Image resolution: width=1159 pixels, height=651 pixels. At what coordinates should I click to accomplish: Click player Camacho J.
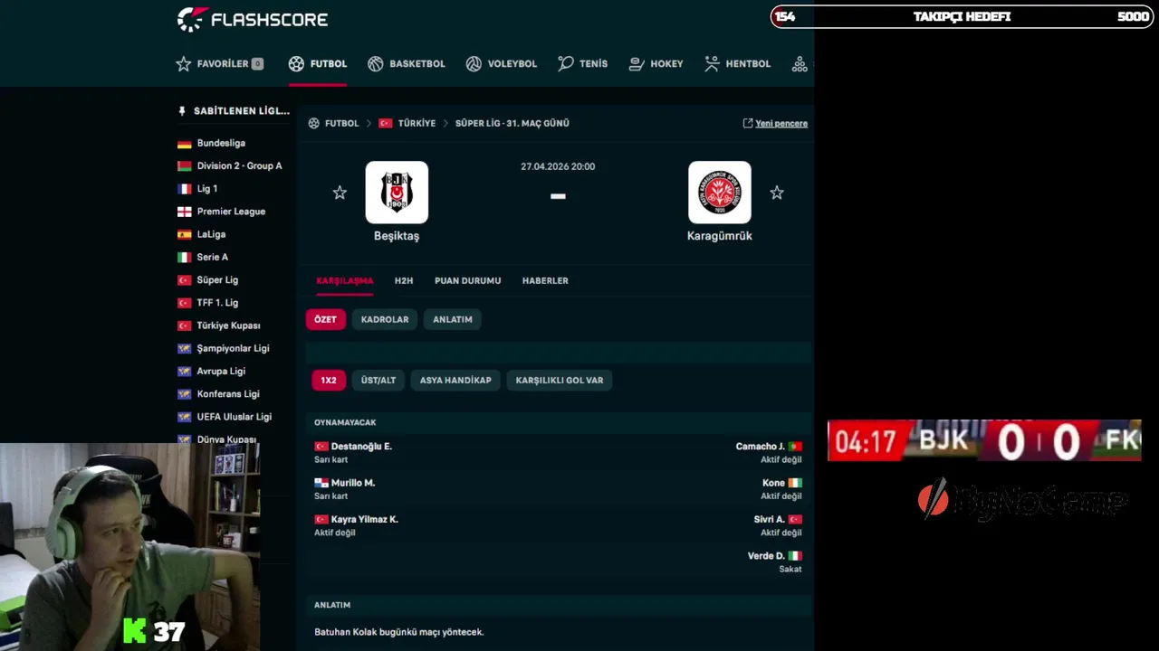(761, 447)
